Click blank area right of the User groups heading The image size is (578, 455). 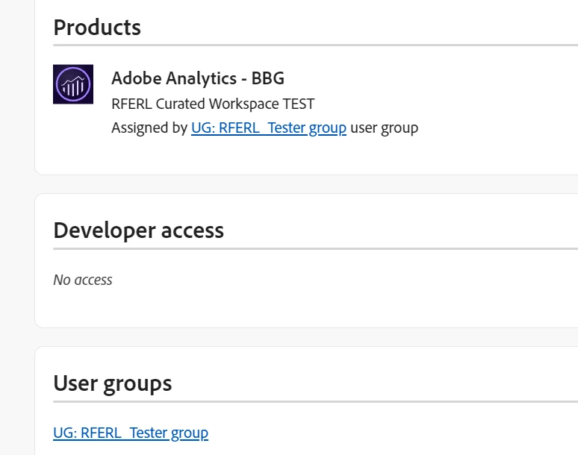[x=373, y=383]
